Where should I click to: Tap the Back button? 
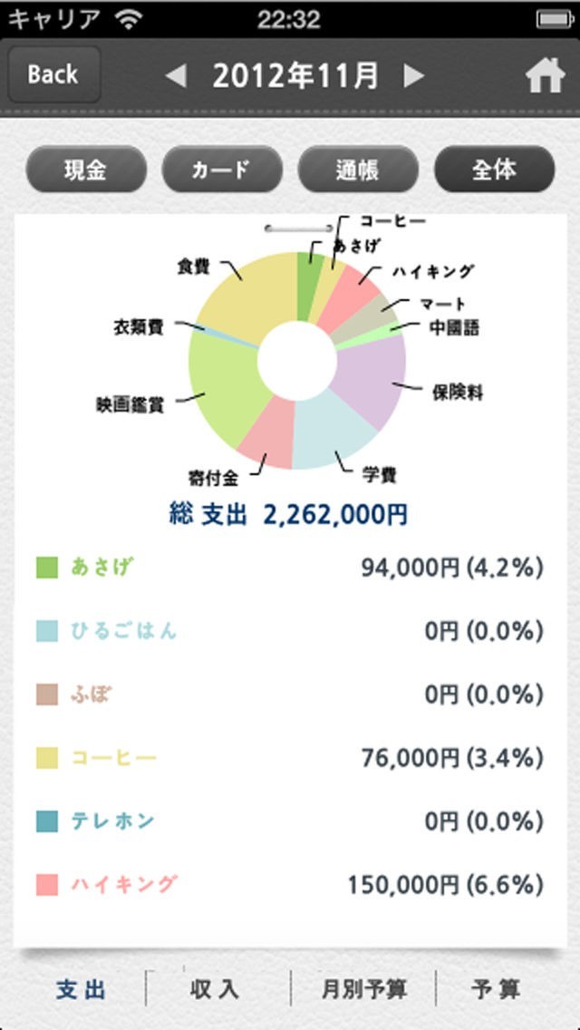pyautogui.click(x=53, y=74)
